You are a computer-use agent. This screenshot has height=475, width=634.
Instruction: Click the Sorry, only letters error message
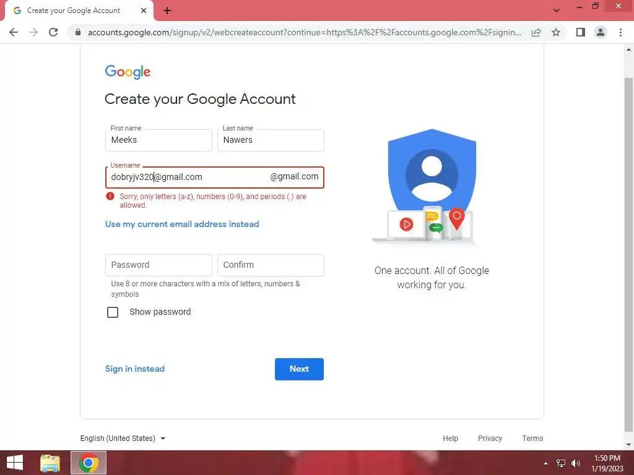point(213,201)
